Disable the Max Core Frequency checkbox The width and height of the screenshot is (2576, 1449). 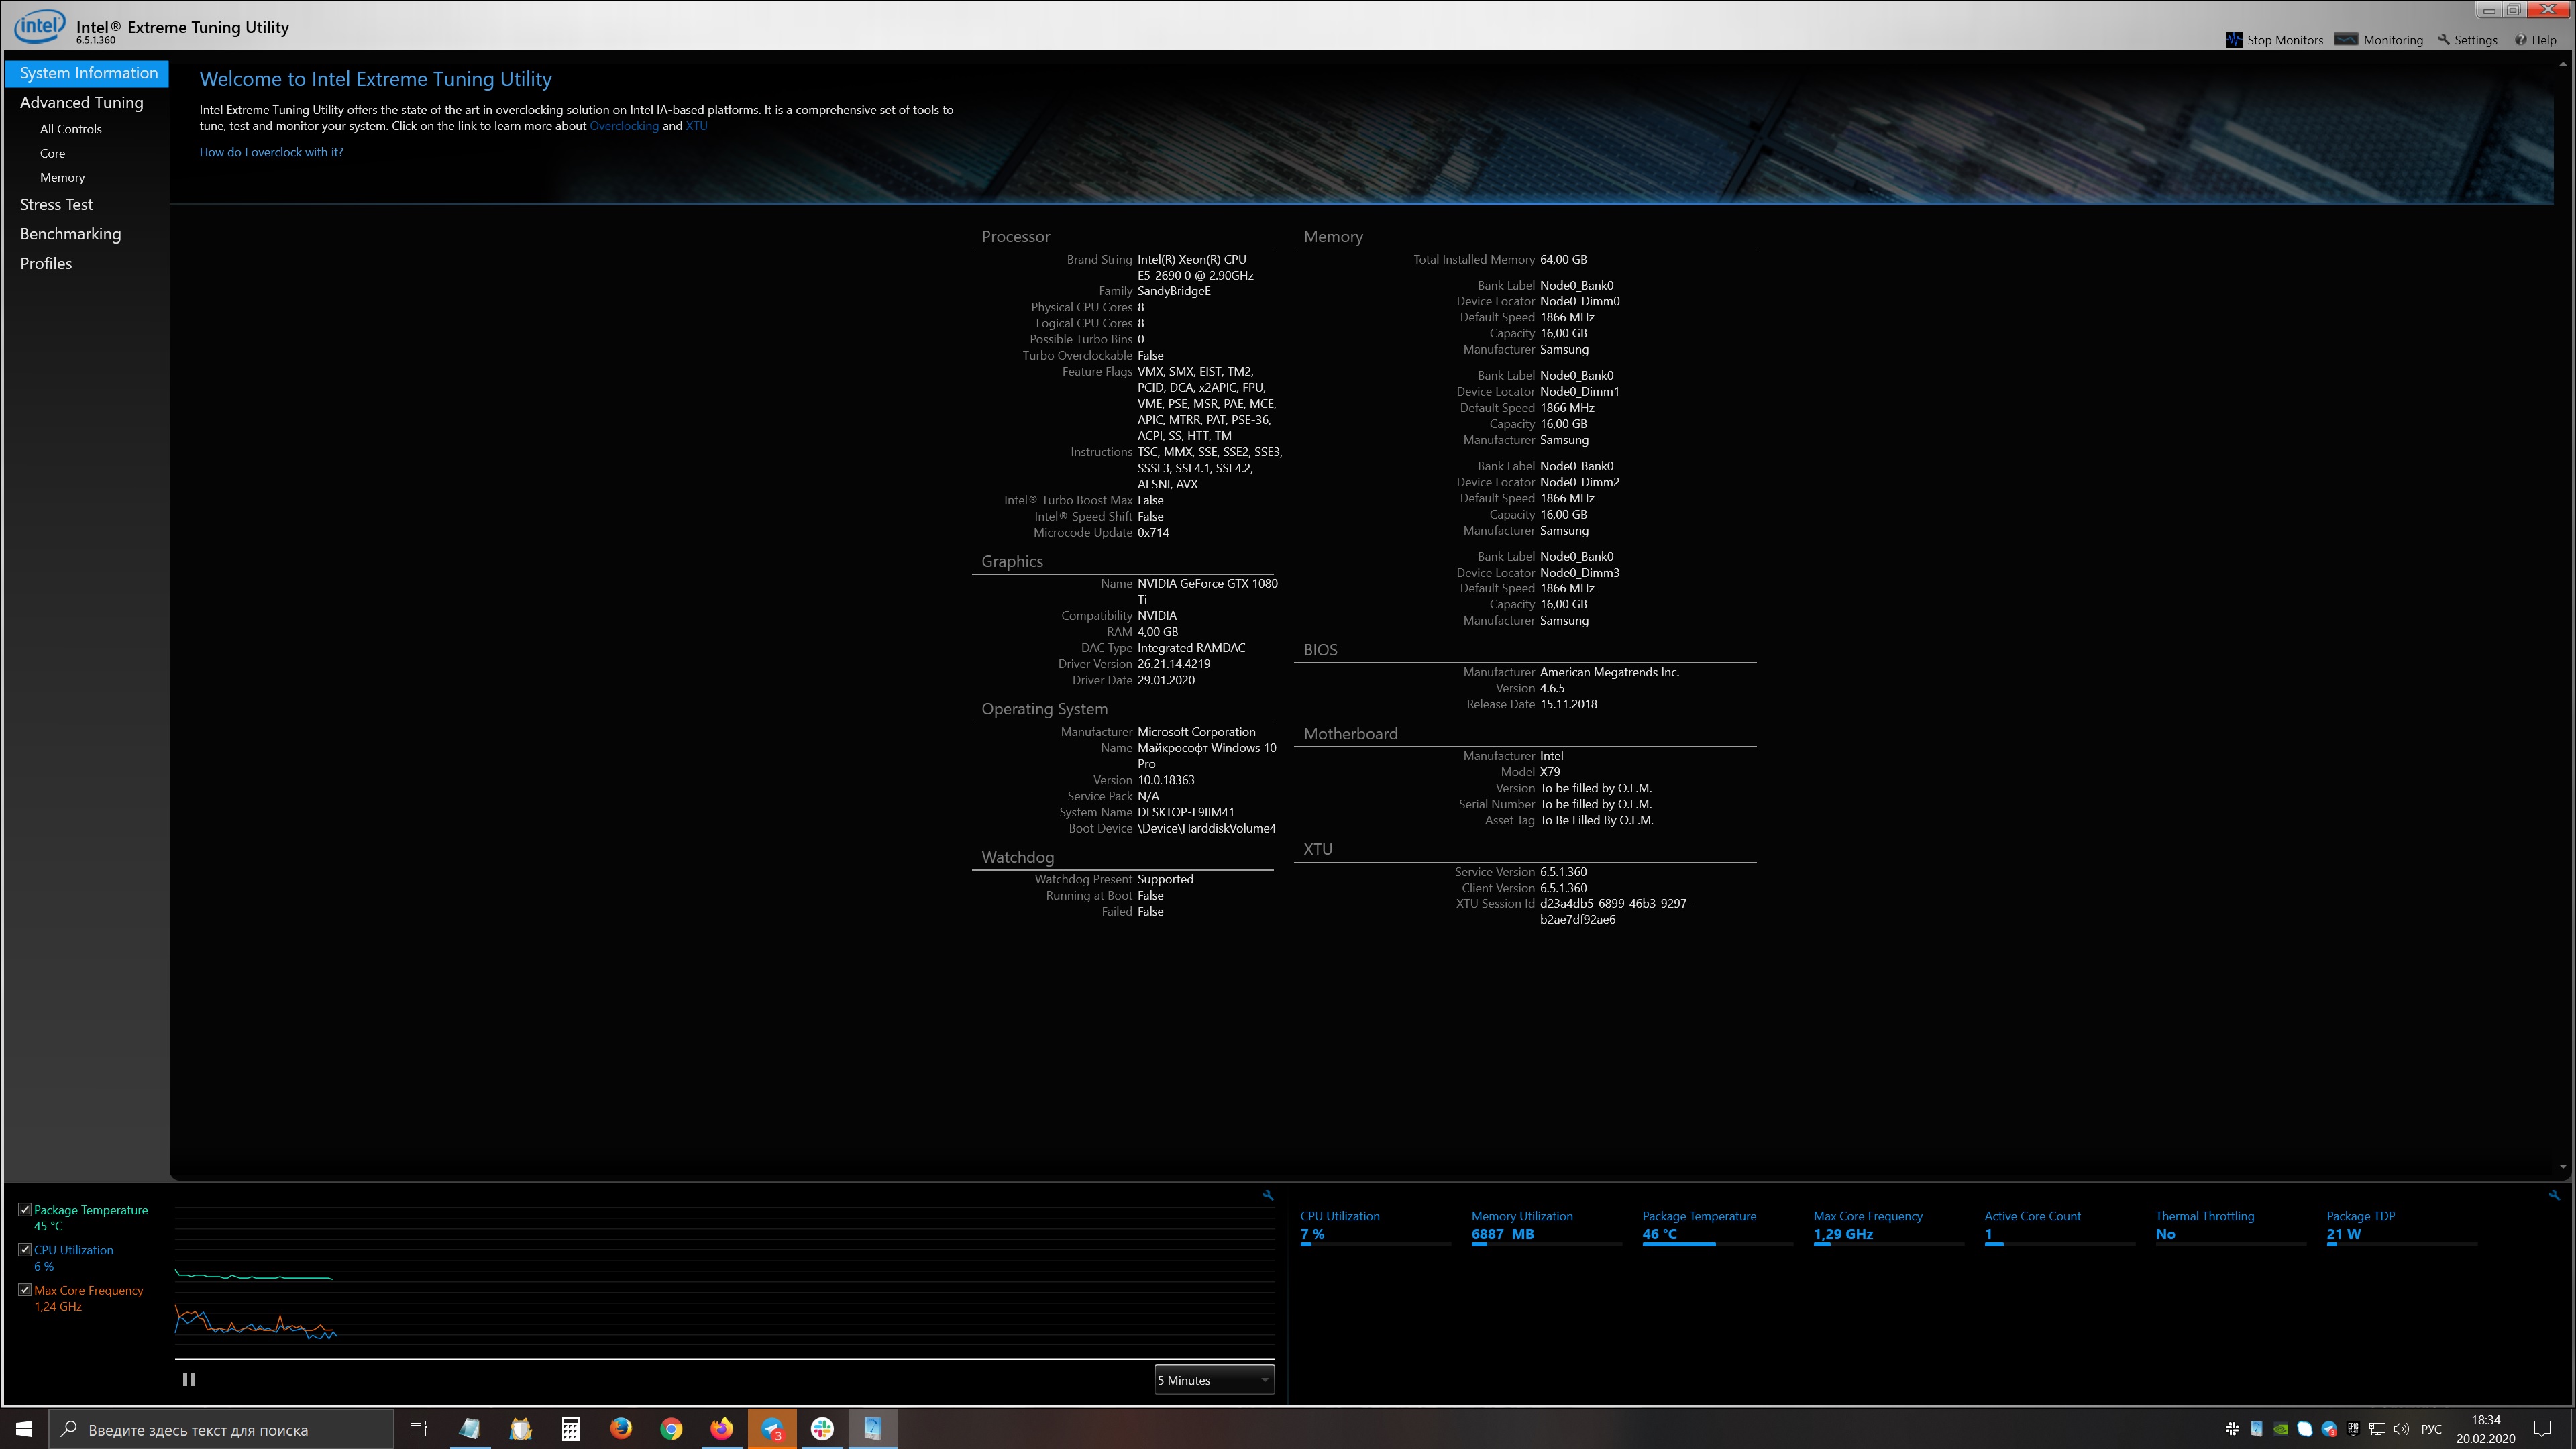25,1290
